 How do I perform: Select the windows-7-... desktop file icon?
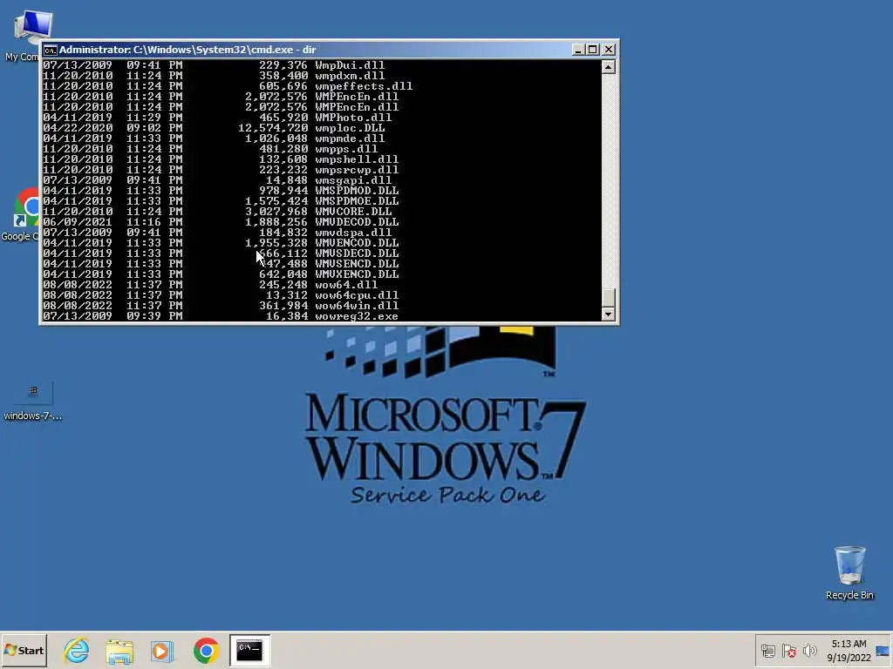pyautogui.click(x=32, y=402)
